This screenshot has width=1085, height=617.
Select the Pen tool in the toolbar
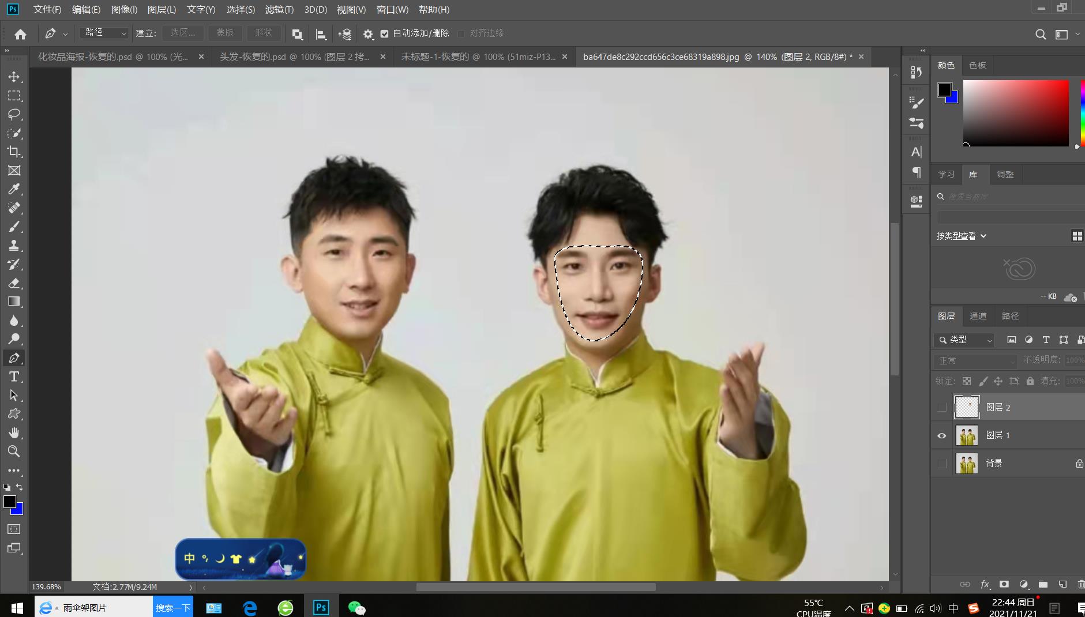coord(14,358)
